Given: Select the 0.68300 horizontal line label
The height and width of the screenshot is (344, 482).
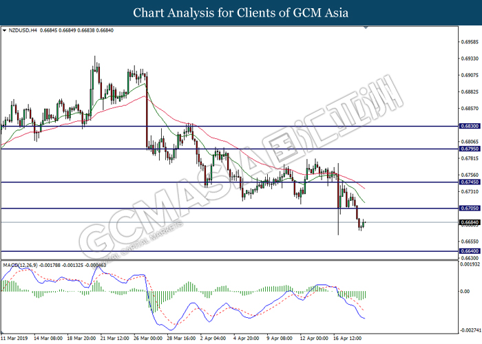Looking at the screenshot, I should (470, 126).
